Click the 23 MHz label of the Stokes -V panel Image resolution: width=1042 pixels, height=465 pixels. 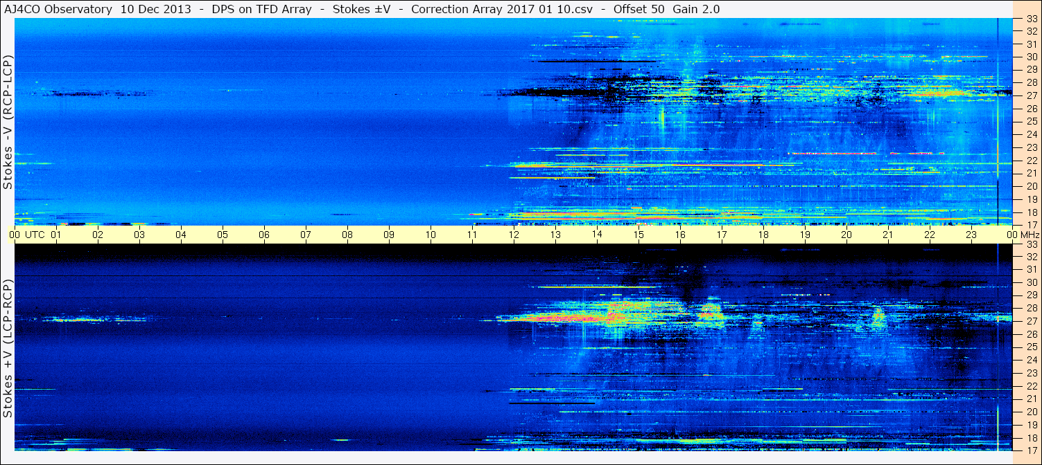point(1032,148)
